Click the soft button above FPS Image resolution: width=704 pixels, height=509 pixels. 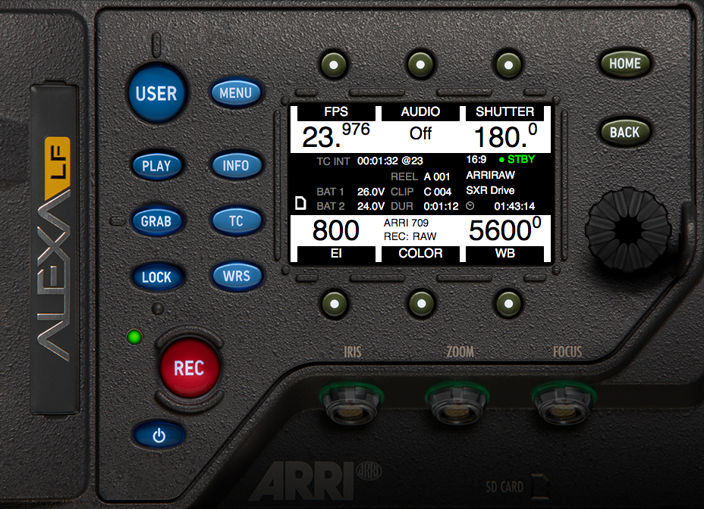(334, 64)
